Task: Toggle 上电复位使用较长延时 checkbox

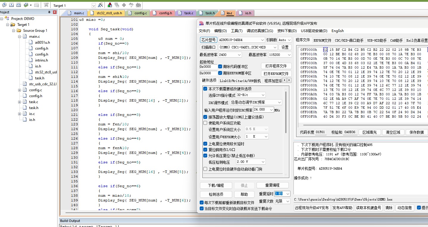Action: click(205, 144)
